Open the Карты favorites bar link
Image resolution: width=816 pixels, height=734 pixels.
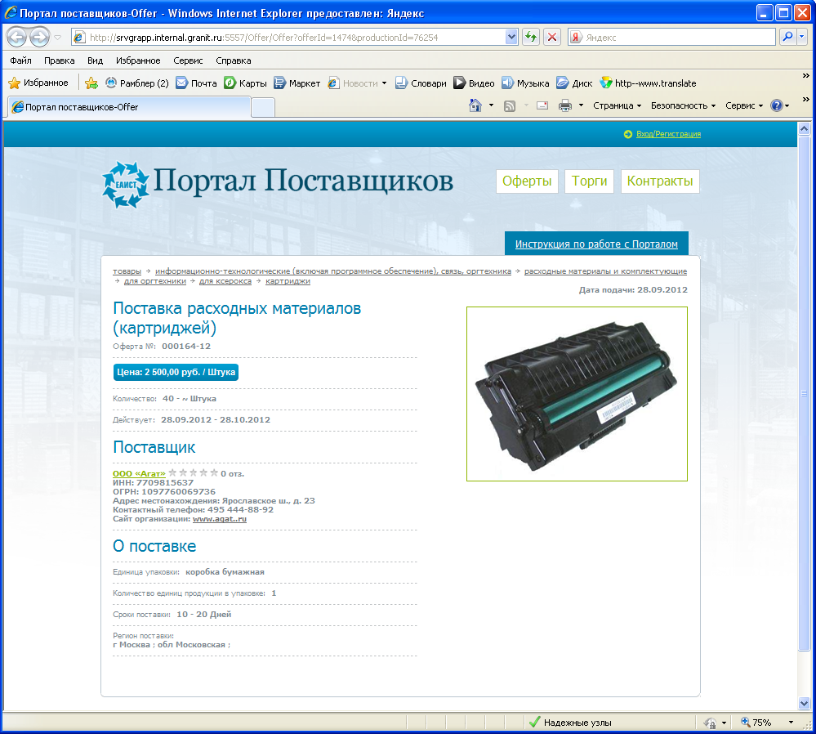[245, 83]
